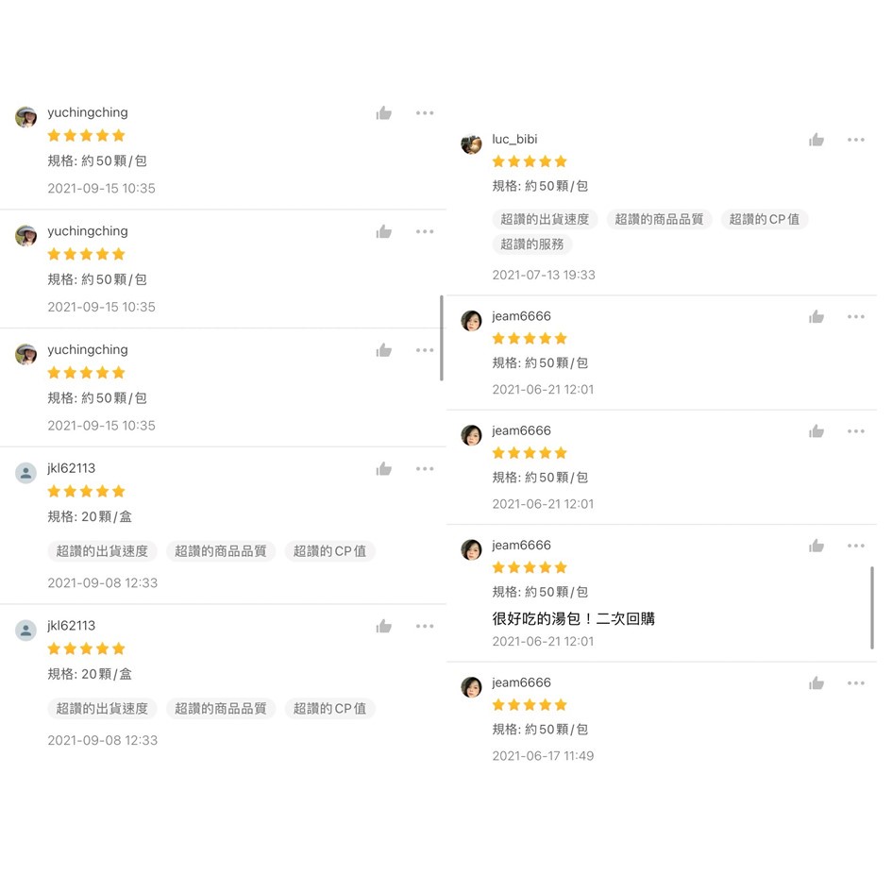892x892 pixels.
Task: Open three-dot menu on the 很好吃的湯包 review
Action: coord(856,546)
